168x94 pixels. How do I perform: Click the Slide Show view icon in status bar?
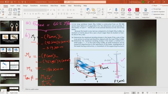[x=148, y=93]
